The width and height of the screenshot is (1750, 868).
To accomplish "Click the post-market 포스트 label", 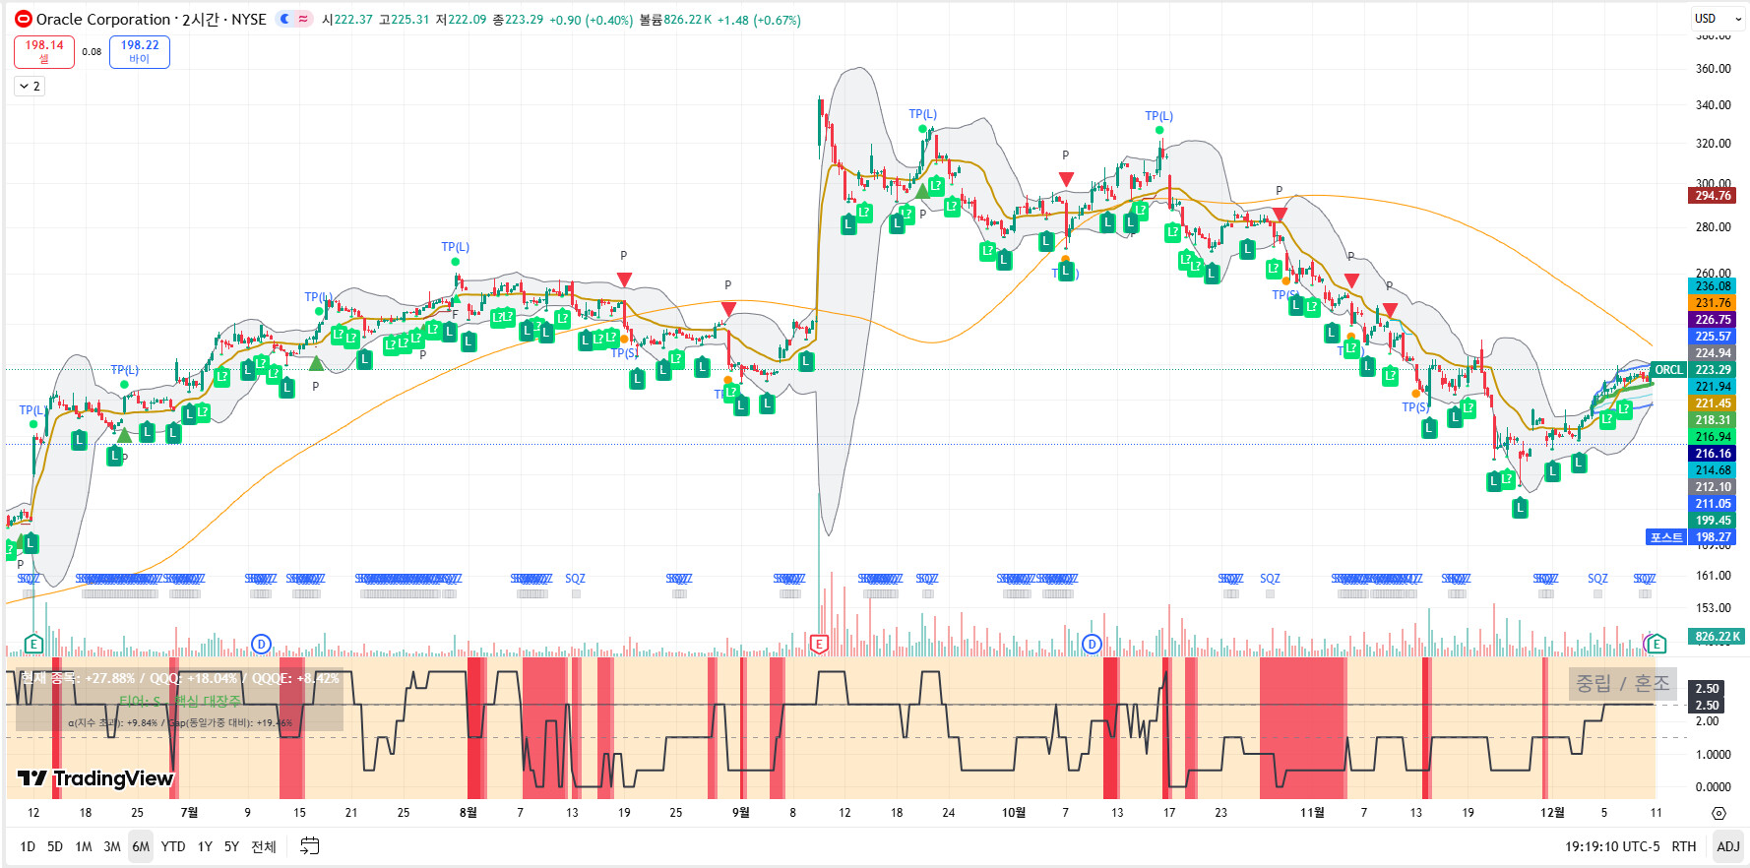I will 1666,537.
